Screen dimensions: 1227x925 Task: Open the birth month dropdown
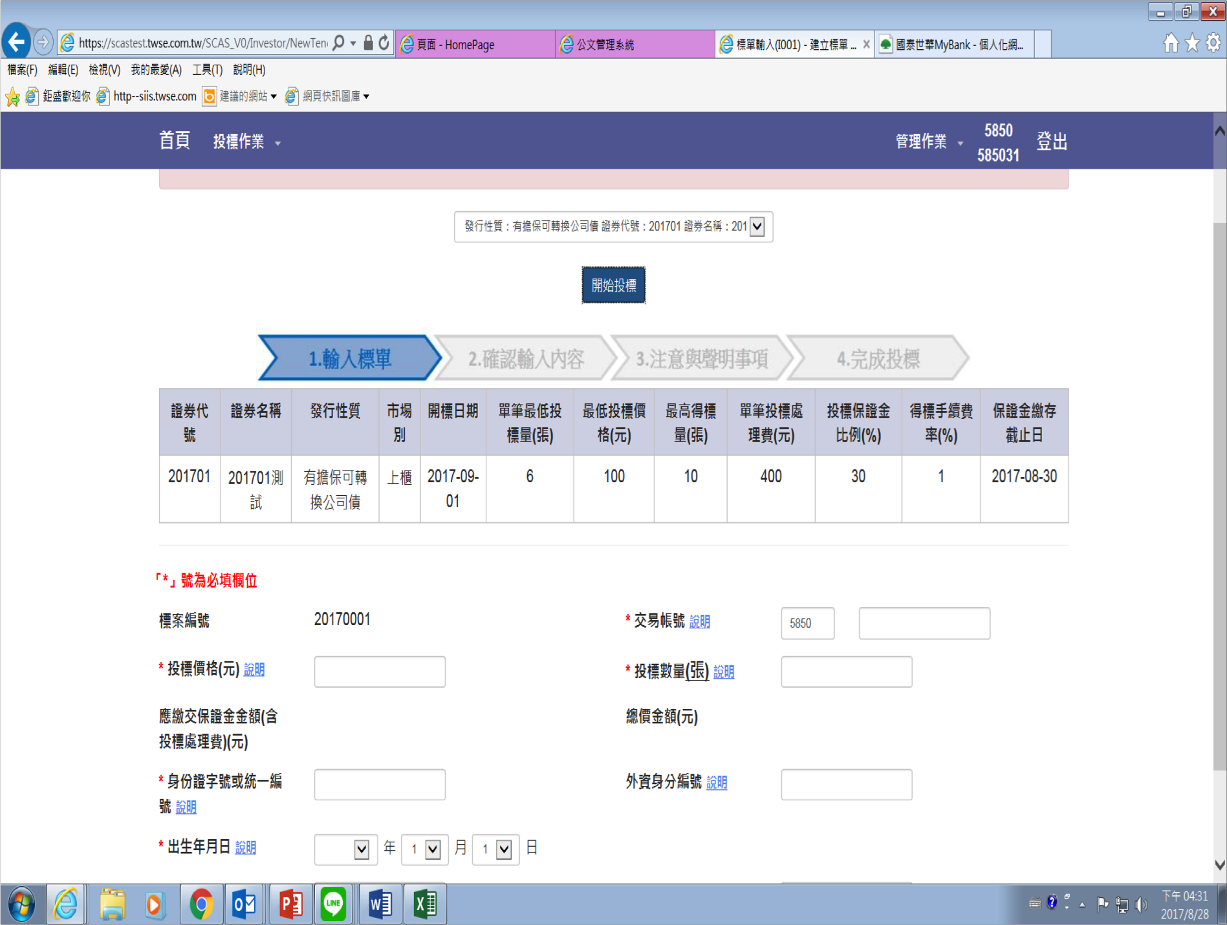click(433, 849)
